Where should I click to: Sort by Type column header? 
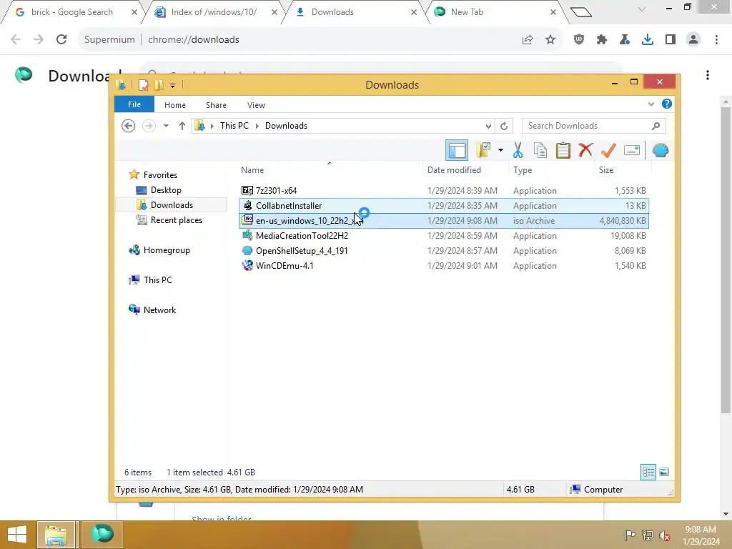click(553, 170)
